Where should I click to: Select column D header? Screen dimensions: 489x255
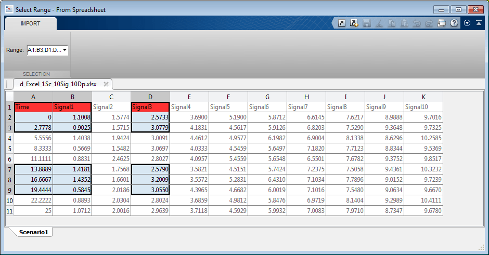tap(150, 97)
